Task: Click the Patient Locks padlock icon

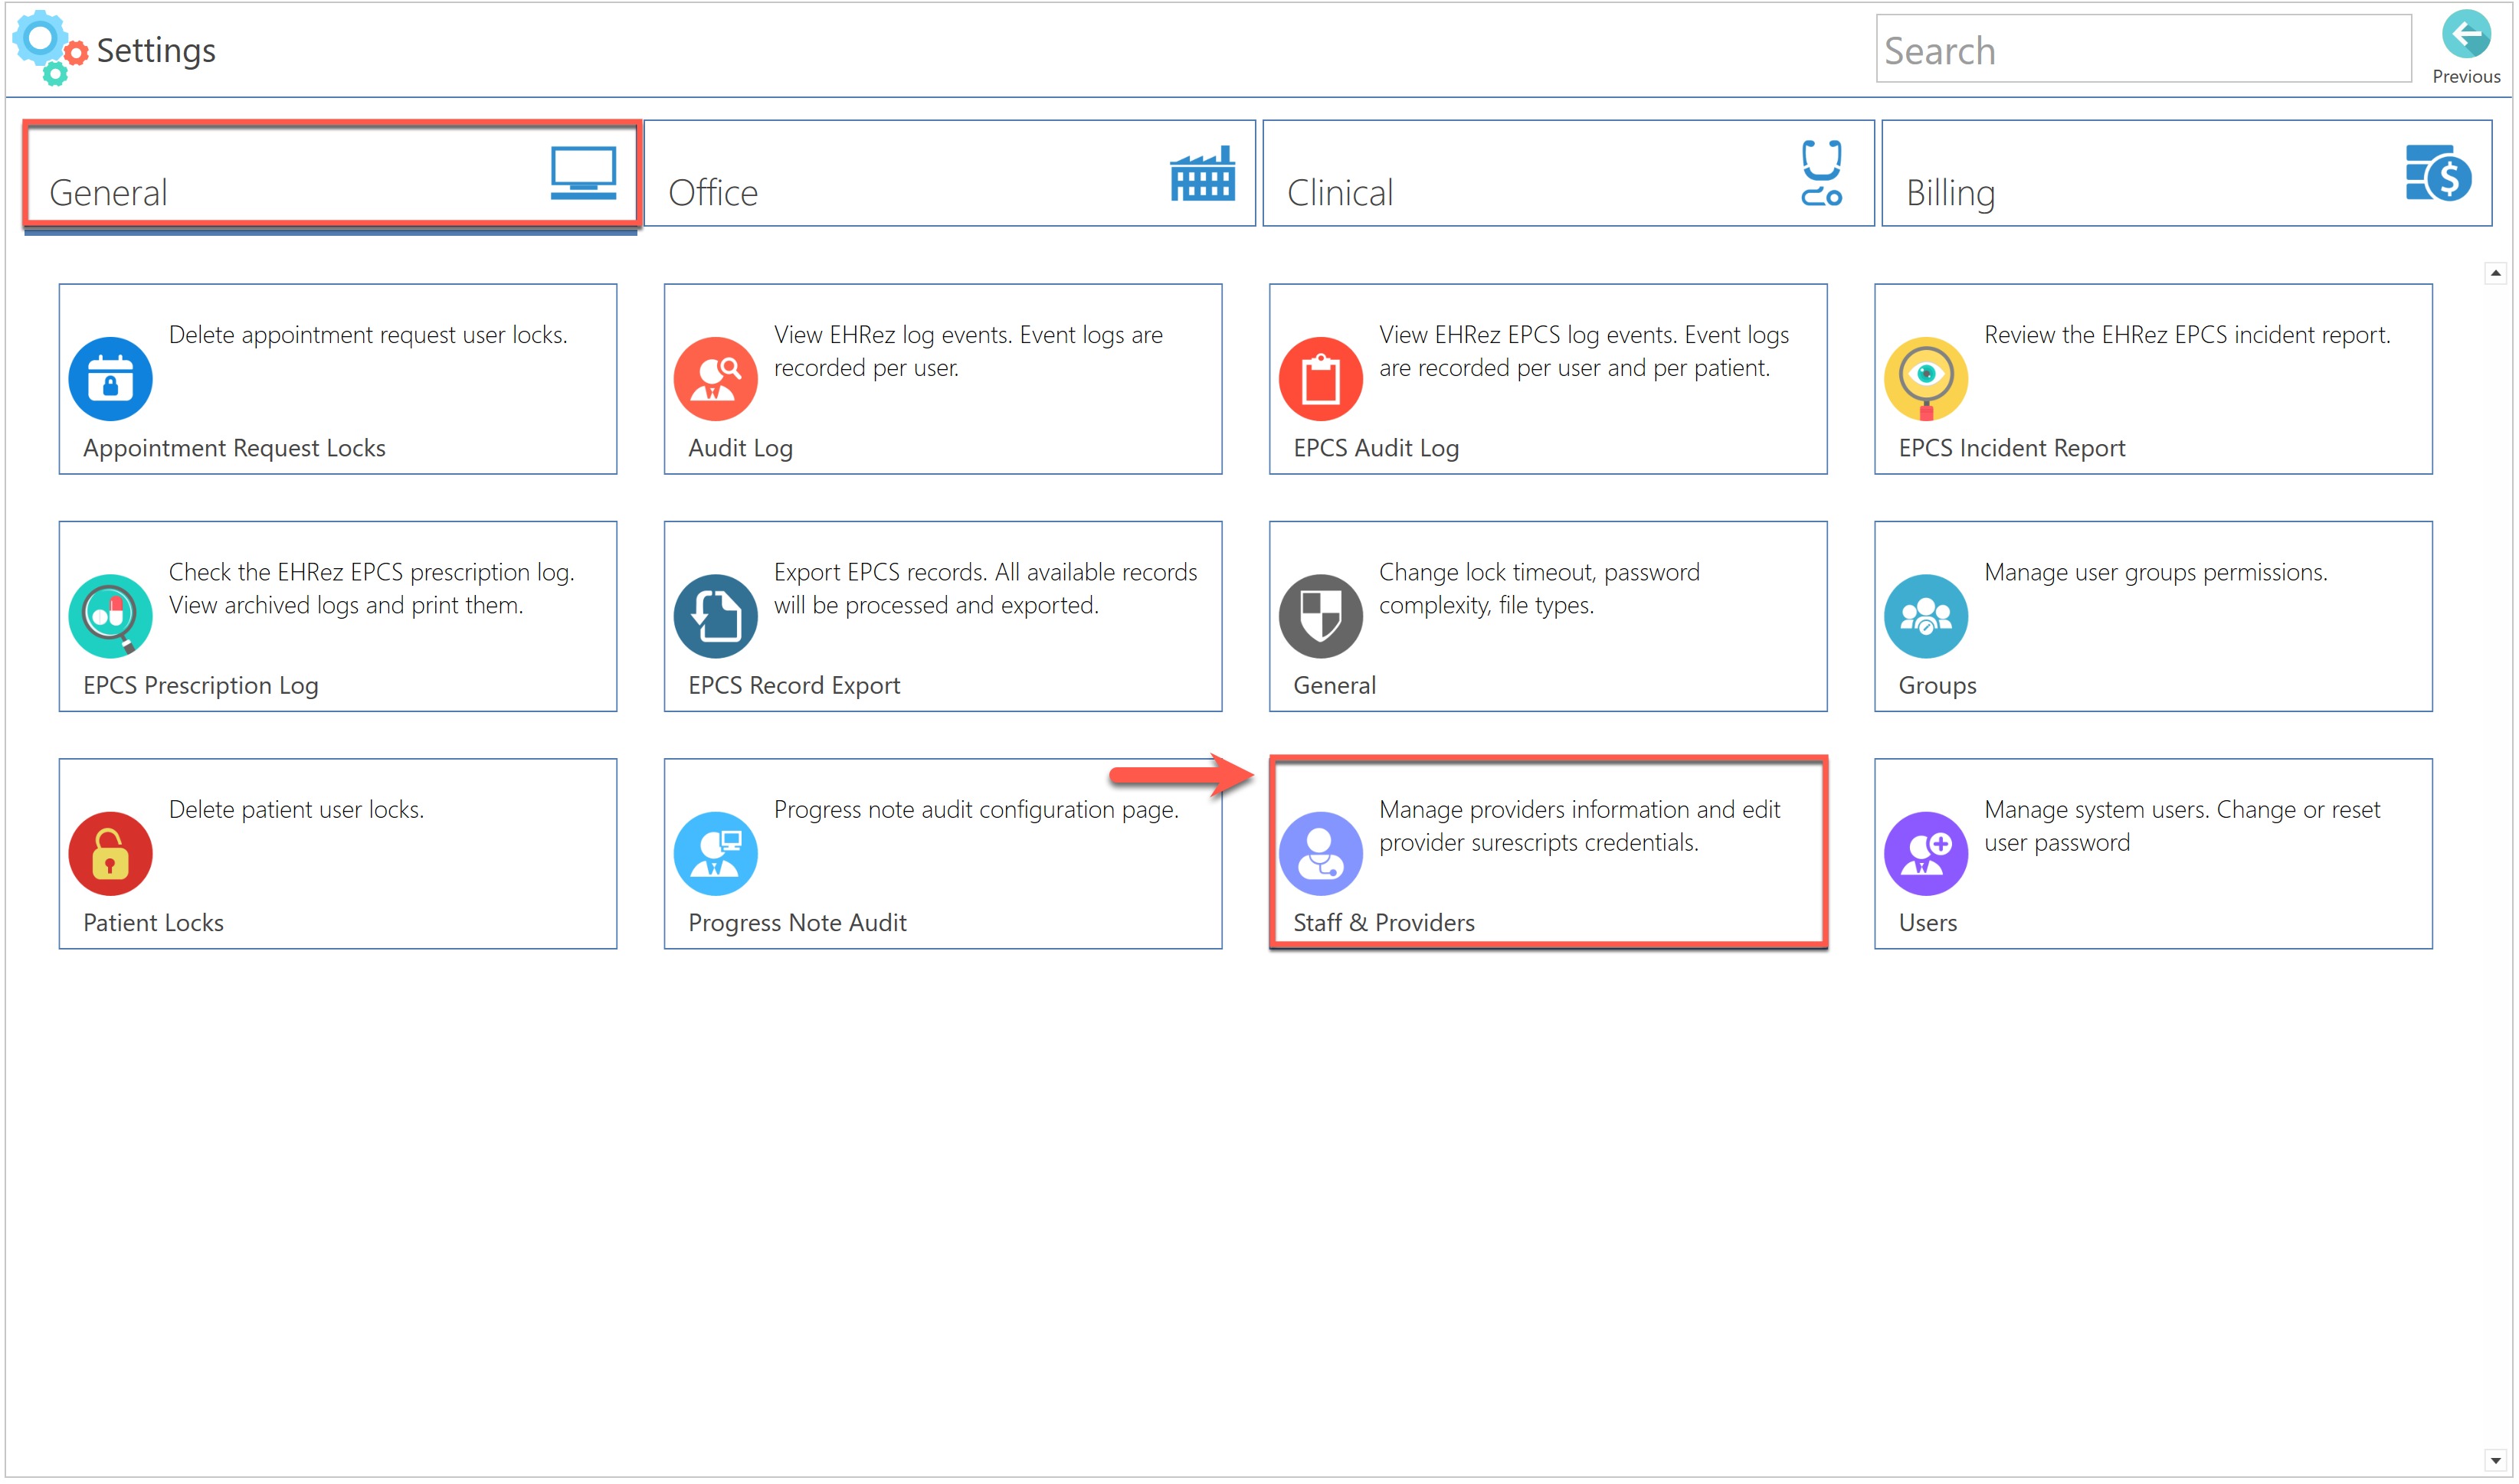Action: (x=110, y=853)
